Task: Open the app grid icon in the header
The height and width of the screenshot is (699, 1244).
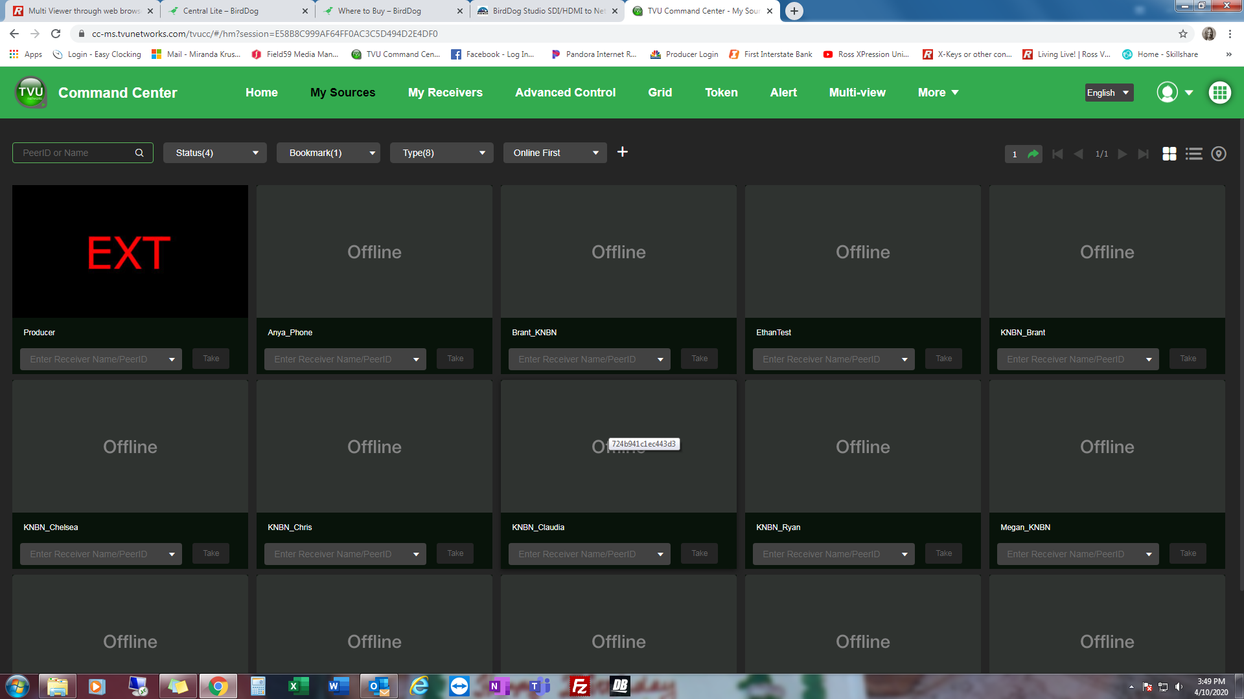Action: click(x=1219, y=93)
